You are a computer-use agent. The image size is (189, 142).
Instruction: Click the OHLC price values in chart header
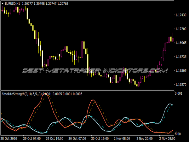pyautogui.click(x=46, y=3)
